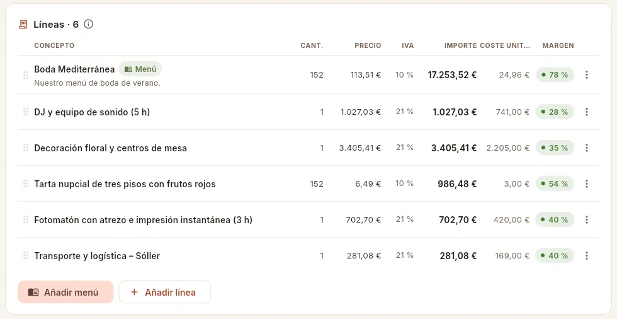Click drag handle of DJ y equipo row
Viewport: 617px width, 319px height.
[26, 112]
